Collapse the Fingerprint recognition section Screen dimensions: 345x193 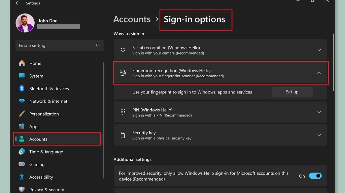pos(319,73)
